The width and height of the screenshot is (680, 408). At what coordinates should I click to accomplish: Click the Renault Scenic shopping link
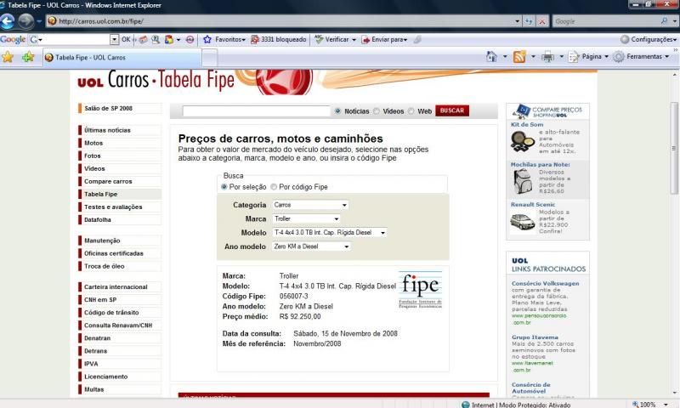533,204
